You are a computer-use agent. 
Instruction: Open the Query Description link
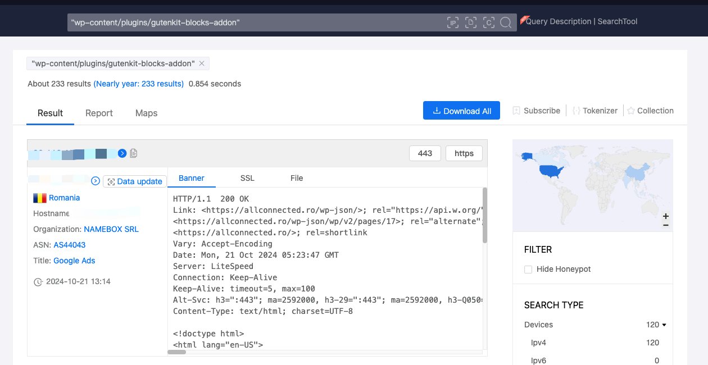pyautogui.click(x=558, y=21)
